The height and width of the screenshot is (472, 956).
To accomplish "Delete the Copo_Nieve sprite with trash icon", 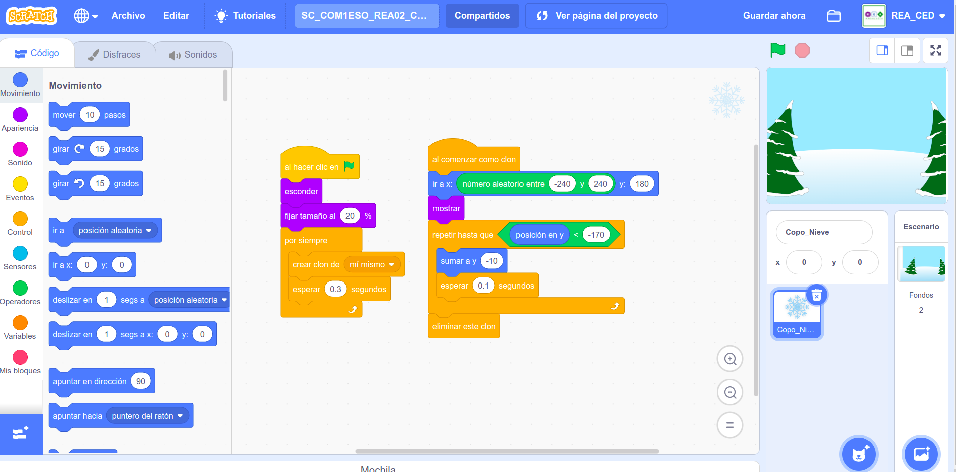I will tap(817, 295).
